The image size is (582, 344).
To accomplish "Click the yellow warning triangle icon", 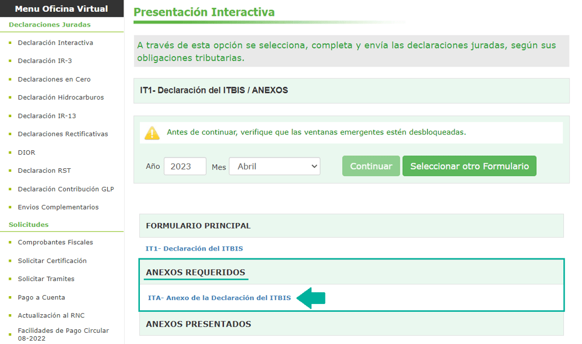I will pos(151,132).
